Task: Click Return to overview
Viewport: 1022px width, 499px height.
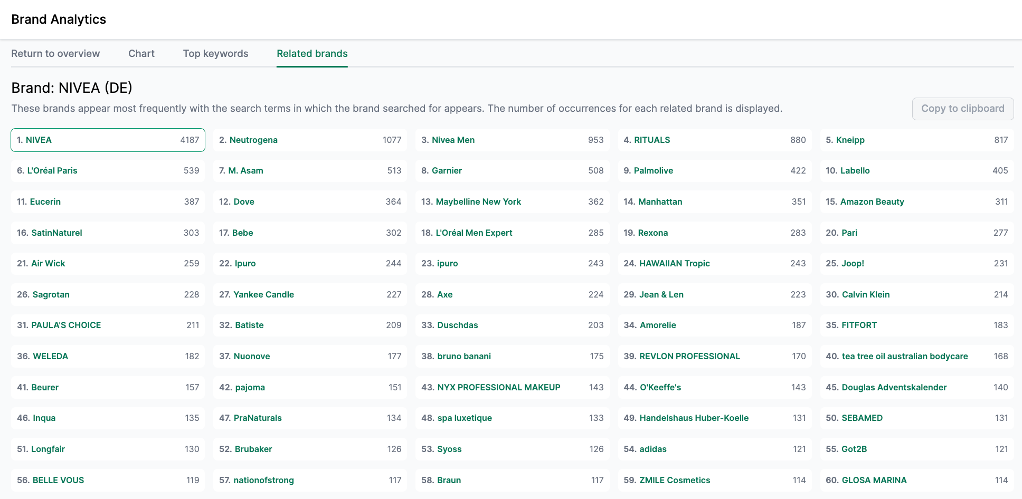Action: click(x=55, y=53)
